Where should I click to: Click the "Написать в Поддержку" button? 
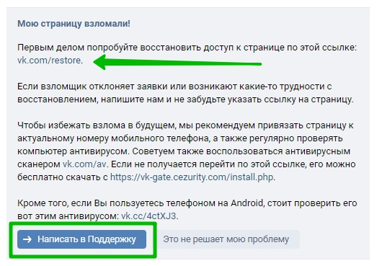click(81, 239)
